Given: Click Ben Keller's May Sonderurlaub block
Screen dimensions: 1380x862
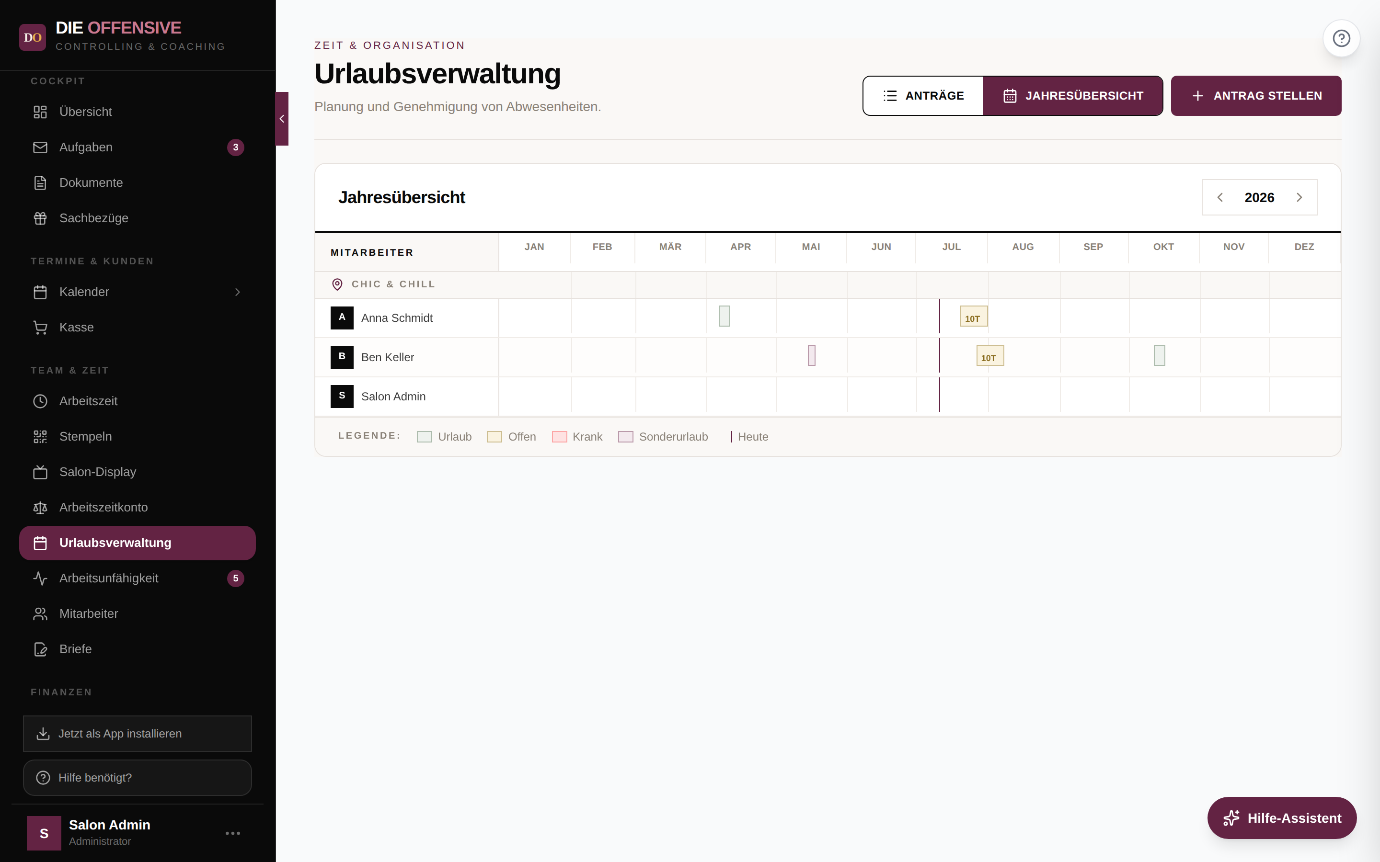Looking at the screenshot, I should coord(811,355).
